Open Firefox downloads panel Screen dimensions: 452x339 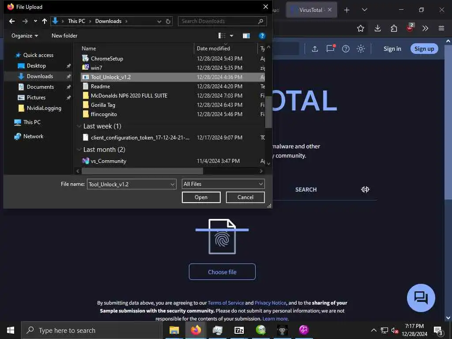click(x=378, y=28)
